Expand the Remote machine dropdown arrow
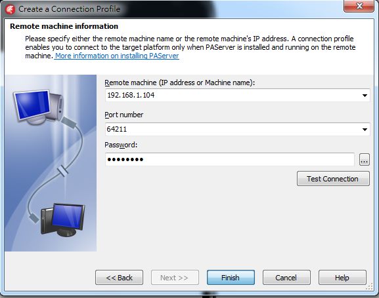 click(365, 96)
